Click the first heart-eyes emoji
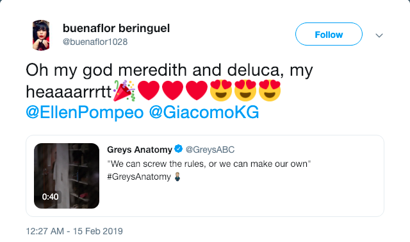Image resolution: width=410 pixels, height=242 pixels. click(221, 91)
